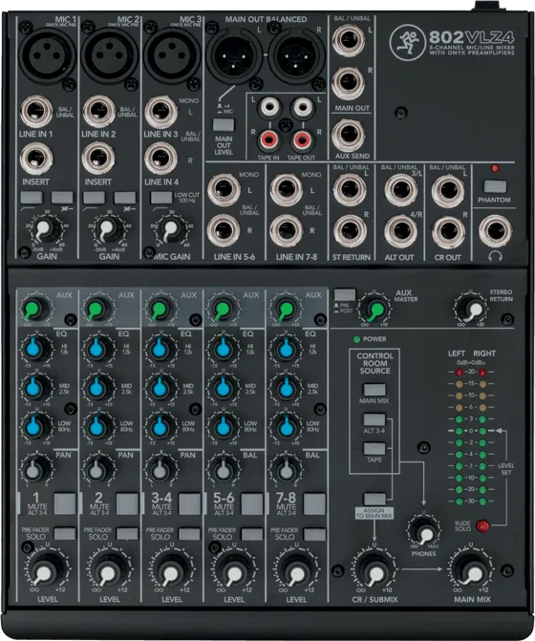The width and height of the screenshot is (535, 641).
Task: Select TAPE control room source button
Action: 374,448
